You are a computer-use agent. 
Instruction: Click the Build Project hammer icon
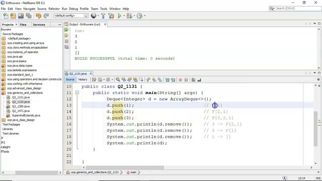(x=103, y=16)
